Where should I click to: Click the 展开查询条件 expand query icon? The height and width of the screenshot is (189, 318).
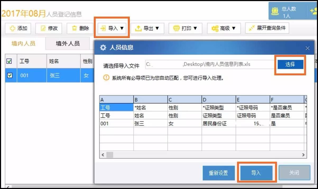click(x=251, y=28)
